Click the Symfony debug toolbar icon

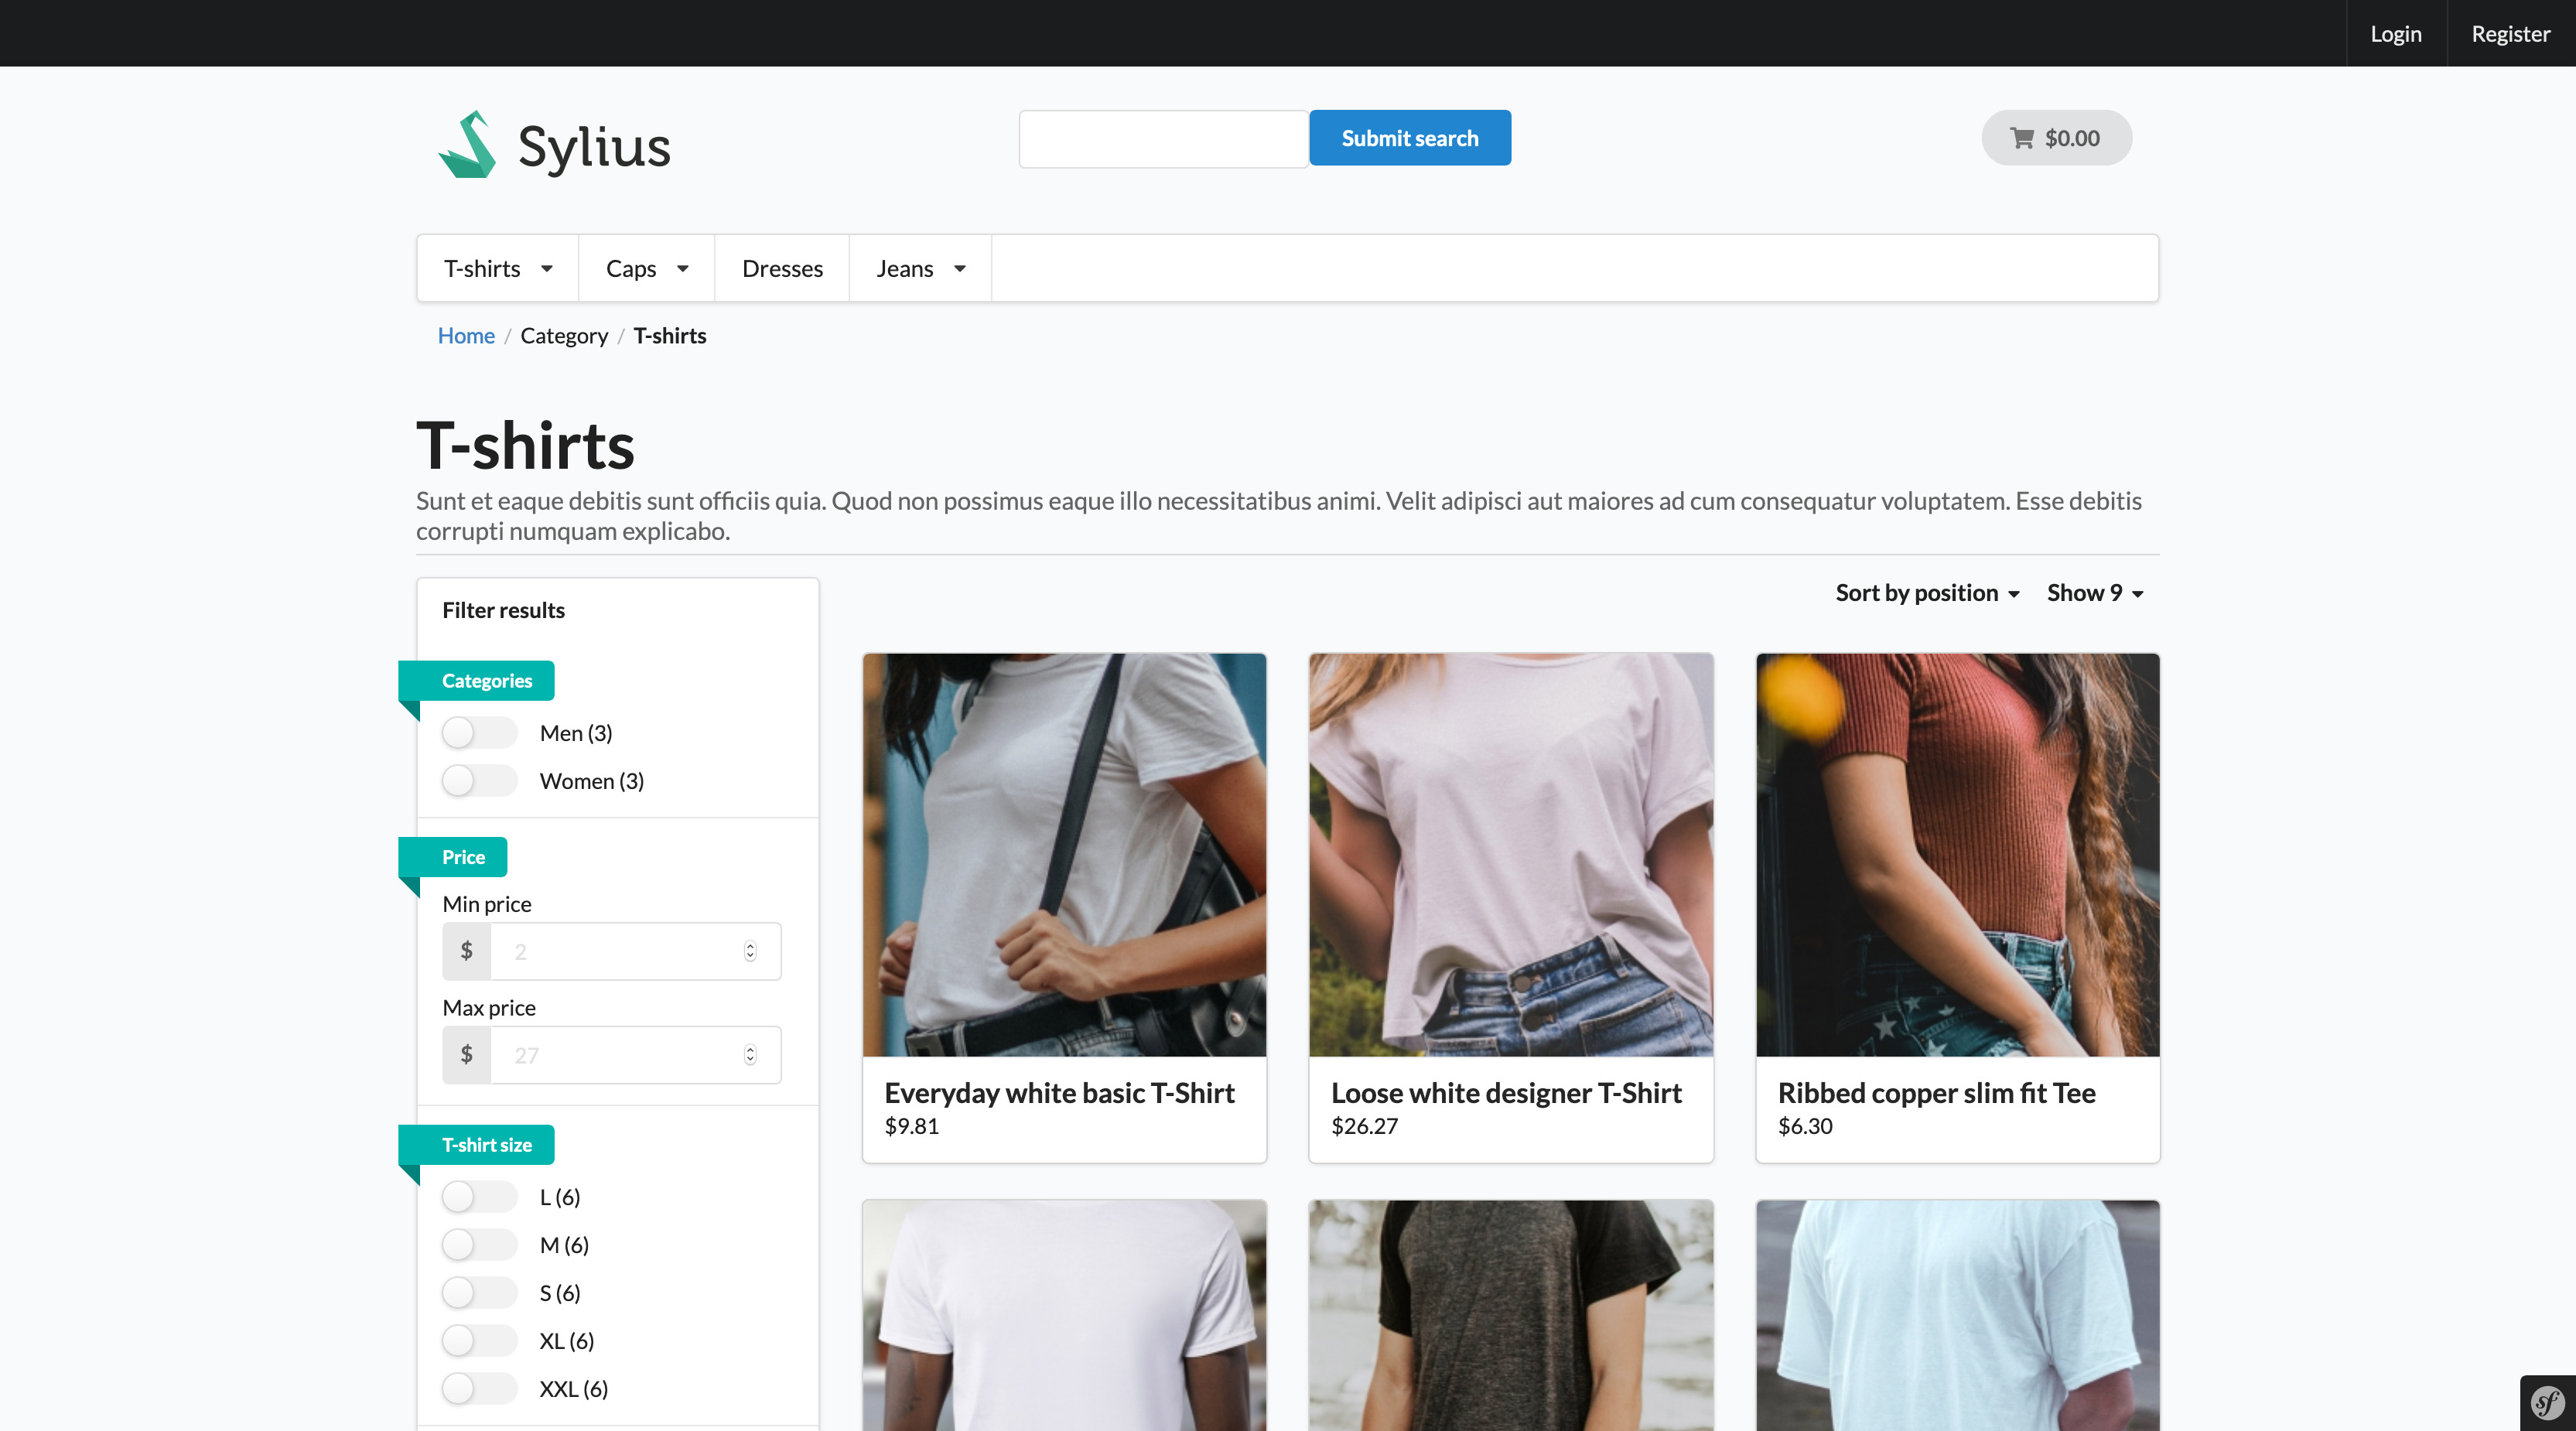2547,1403
